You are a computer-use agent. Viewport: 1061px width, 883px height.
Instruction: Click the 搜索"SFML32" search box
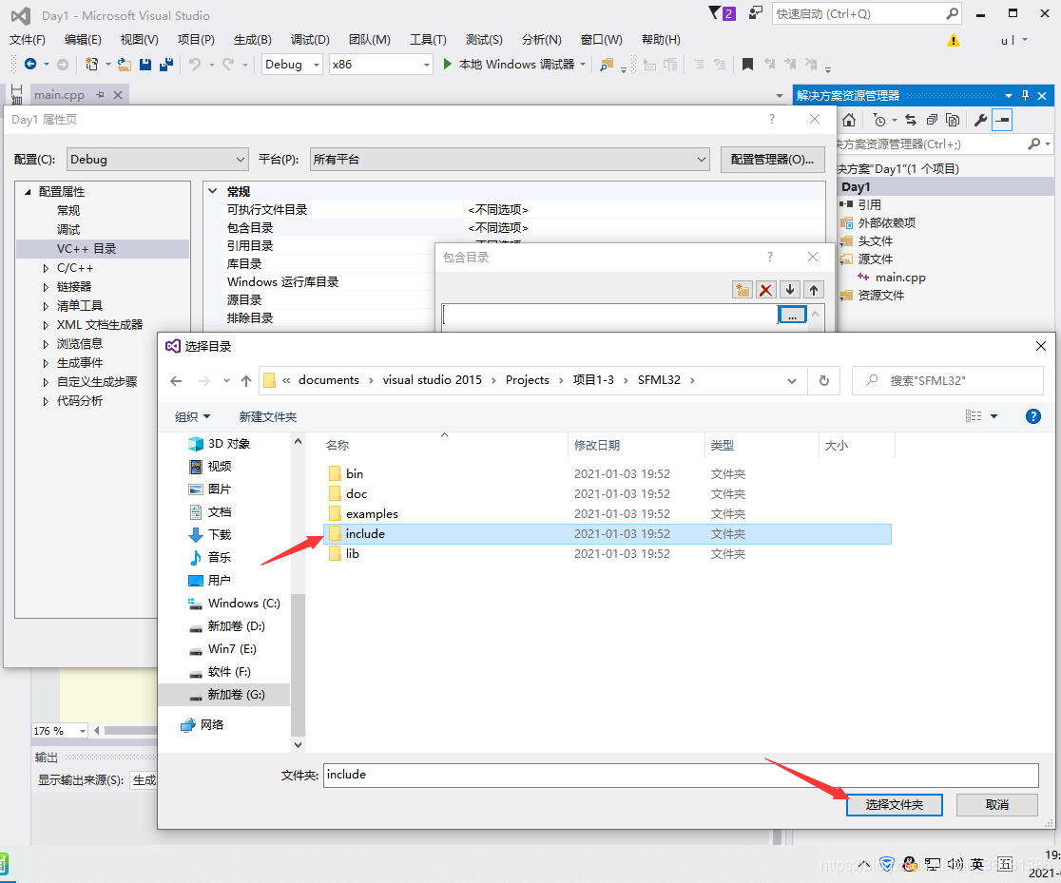pos(947,381)
